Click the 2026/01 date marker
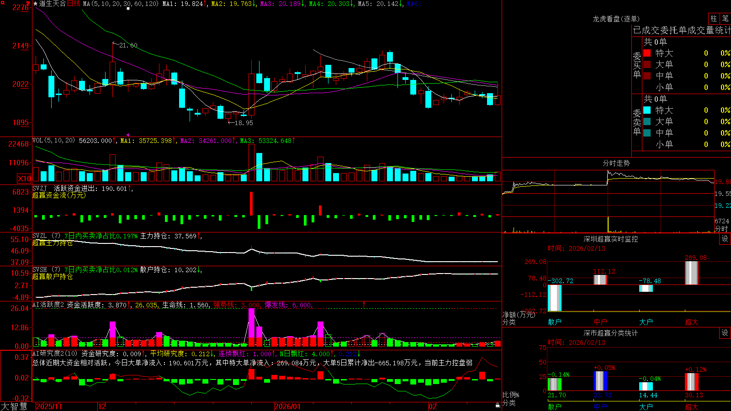 coord(287,406)
